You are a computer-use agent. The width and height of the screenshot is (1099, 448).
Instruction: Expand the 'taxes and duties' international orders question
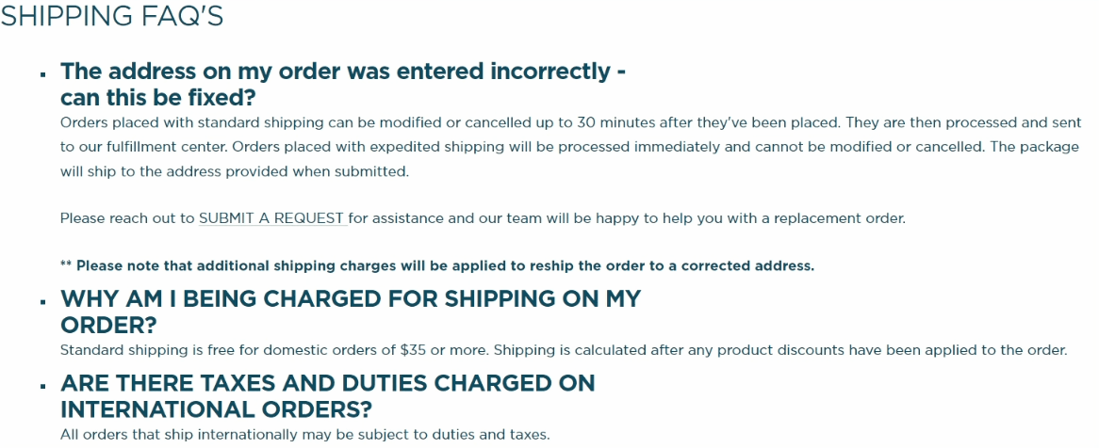click(327, 384)
